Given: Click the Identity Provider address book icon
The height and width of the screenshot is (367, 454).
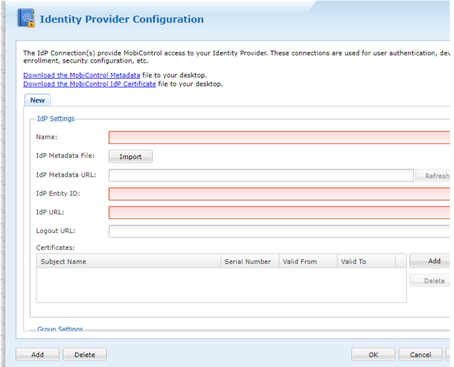Looking at the screenshot, I should [x=25, y=18].
